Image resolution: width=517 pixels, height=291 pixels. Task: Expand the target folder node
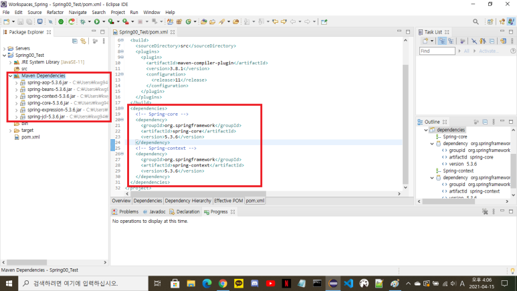11,130
